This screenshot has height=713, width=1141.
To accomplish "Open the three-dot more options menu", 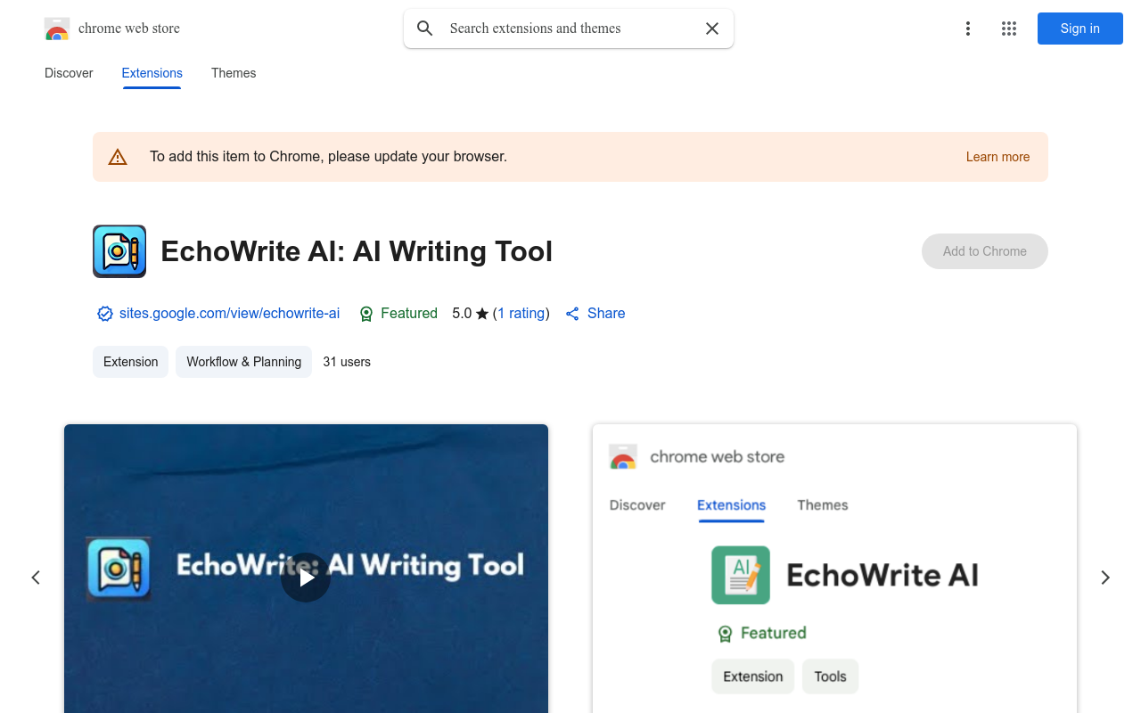I will pyautogui.click(x=968, y=29).
